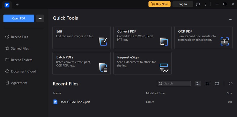Click the create PDF plus button beside Open PDF

pos(40,18)
